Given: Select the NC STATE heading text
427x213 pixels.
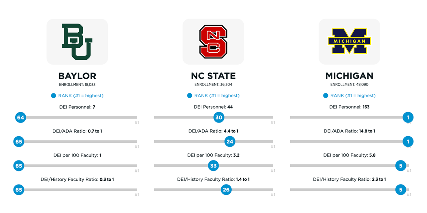Looking at the screenshot, I should 213,76.
